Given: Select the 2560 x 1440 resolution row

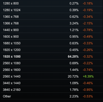Looking at the screenshot, I should click(x=52, y=76).
